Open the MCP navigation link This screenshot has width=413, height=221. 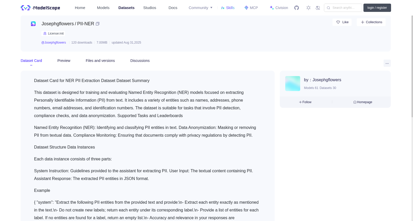point(251,8)
